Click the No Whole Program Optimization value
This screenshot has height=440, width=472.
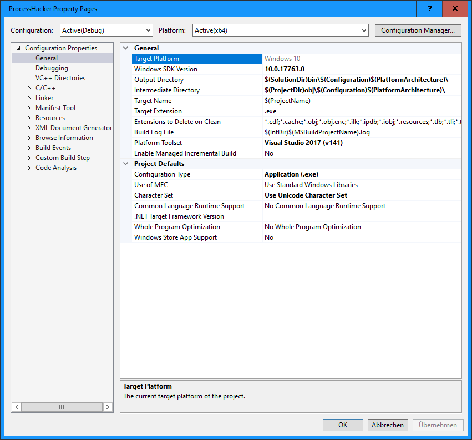coord(312,227)
